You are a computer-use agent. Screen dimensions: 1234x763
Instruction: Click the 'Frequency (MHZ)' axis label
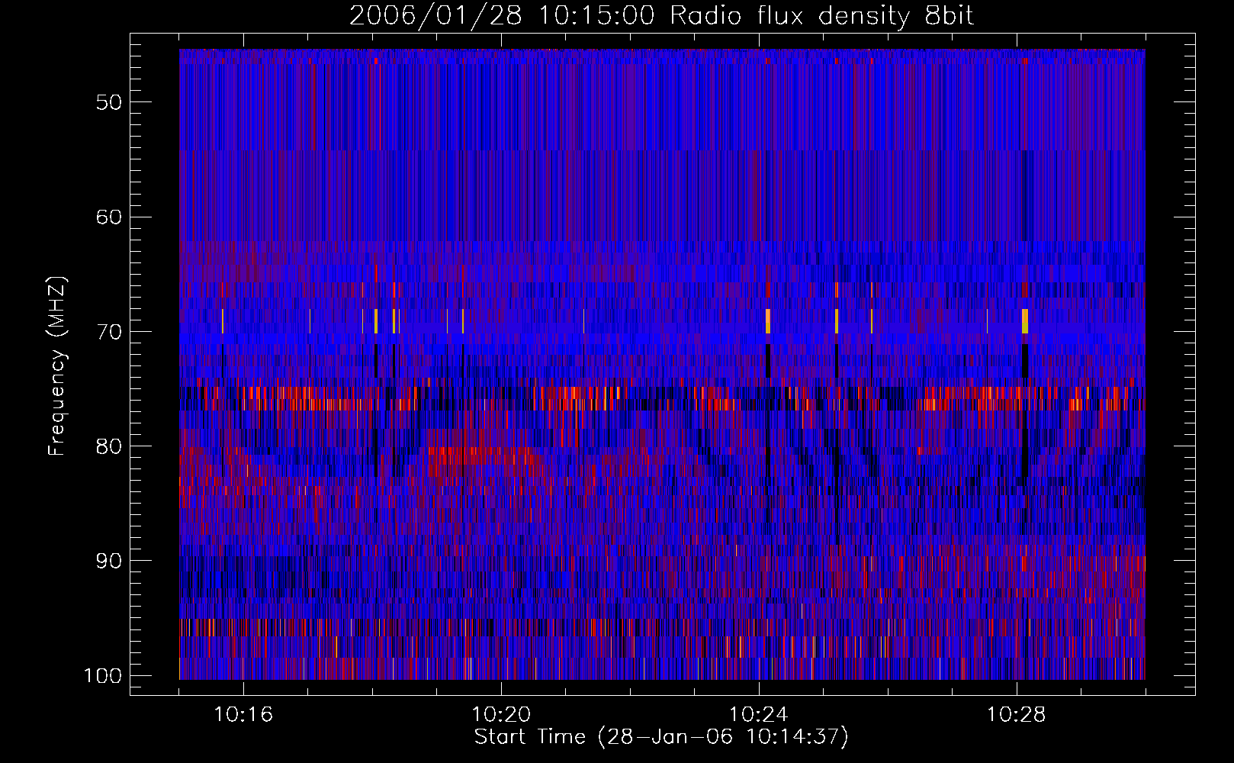pos(57,366)
